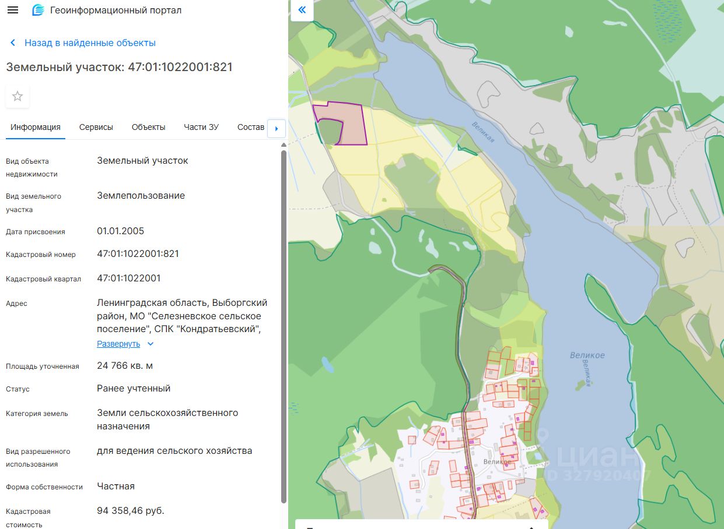Select для ведения сельского хозяйства value

174,451
